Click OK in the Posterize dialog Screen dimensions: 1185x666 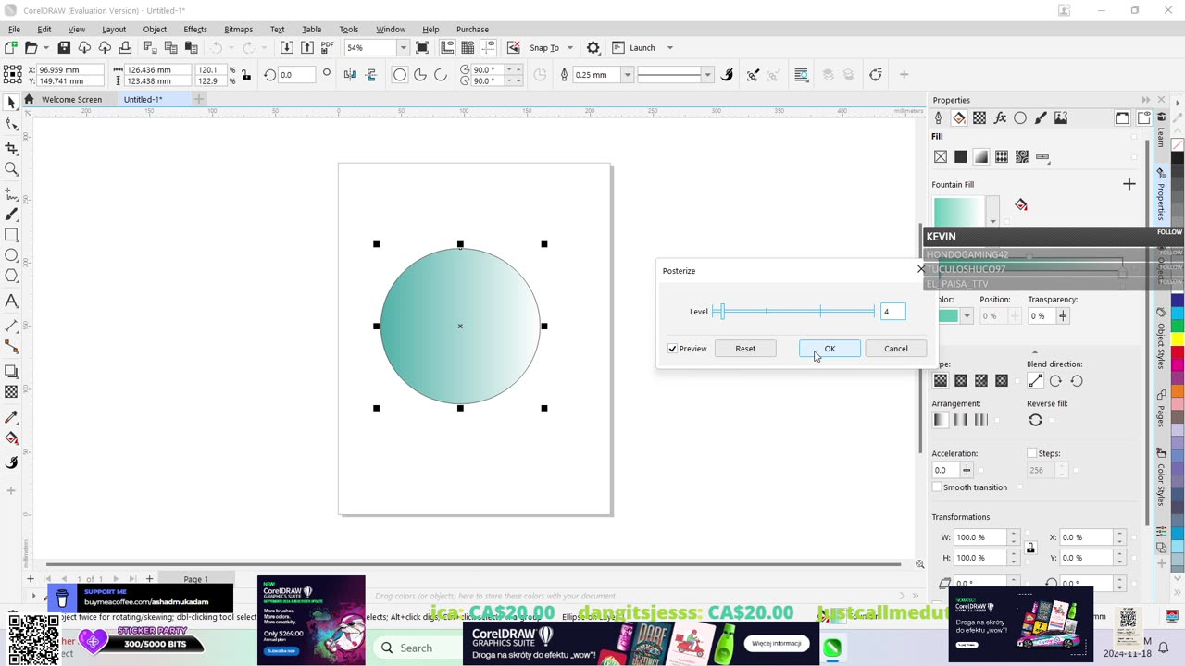(x=829, y=349)
